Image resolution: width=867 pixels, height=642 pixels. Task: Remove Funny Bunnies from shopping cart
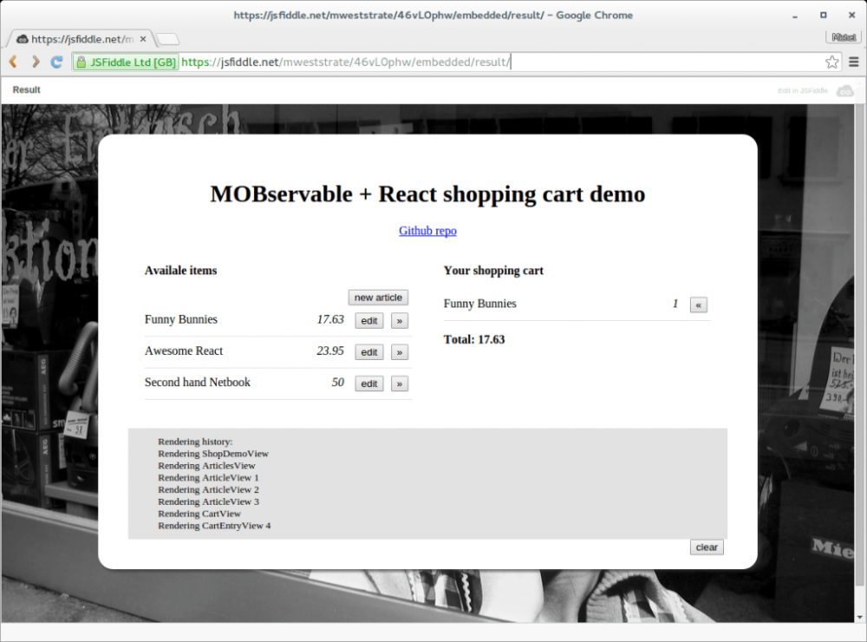coord(698,305)
